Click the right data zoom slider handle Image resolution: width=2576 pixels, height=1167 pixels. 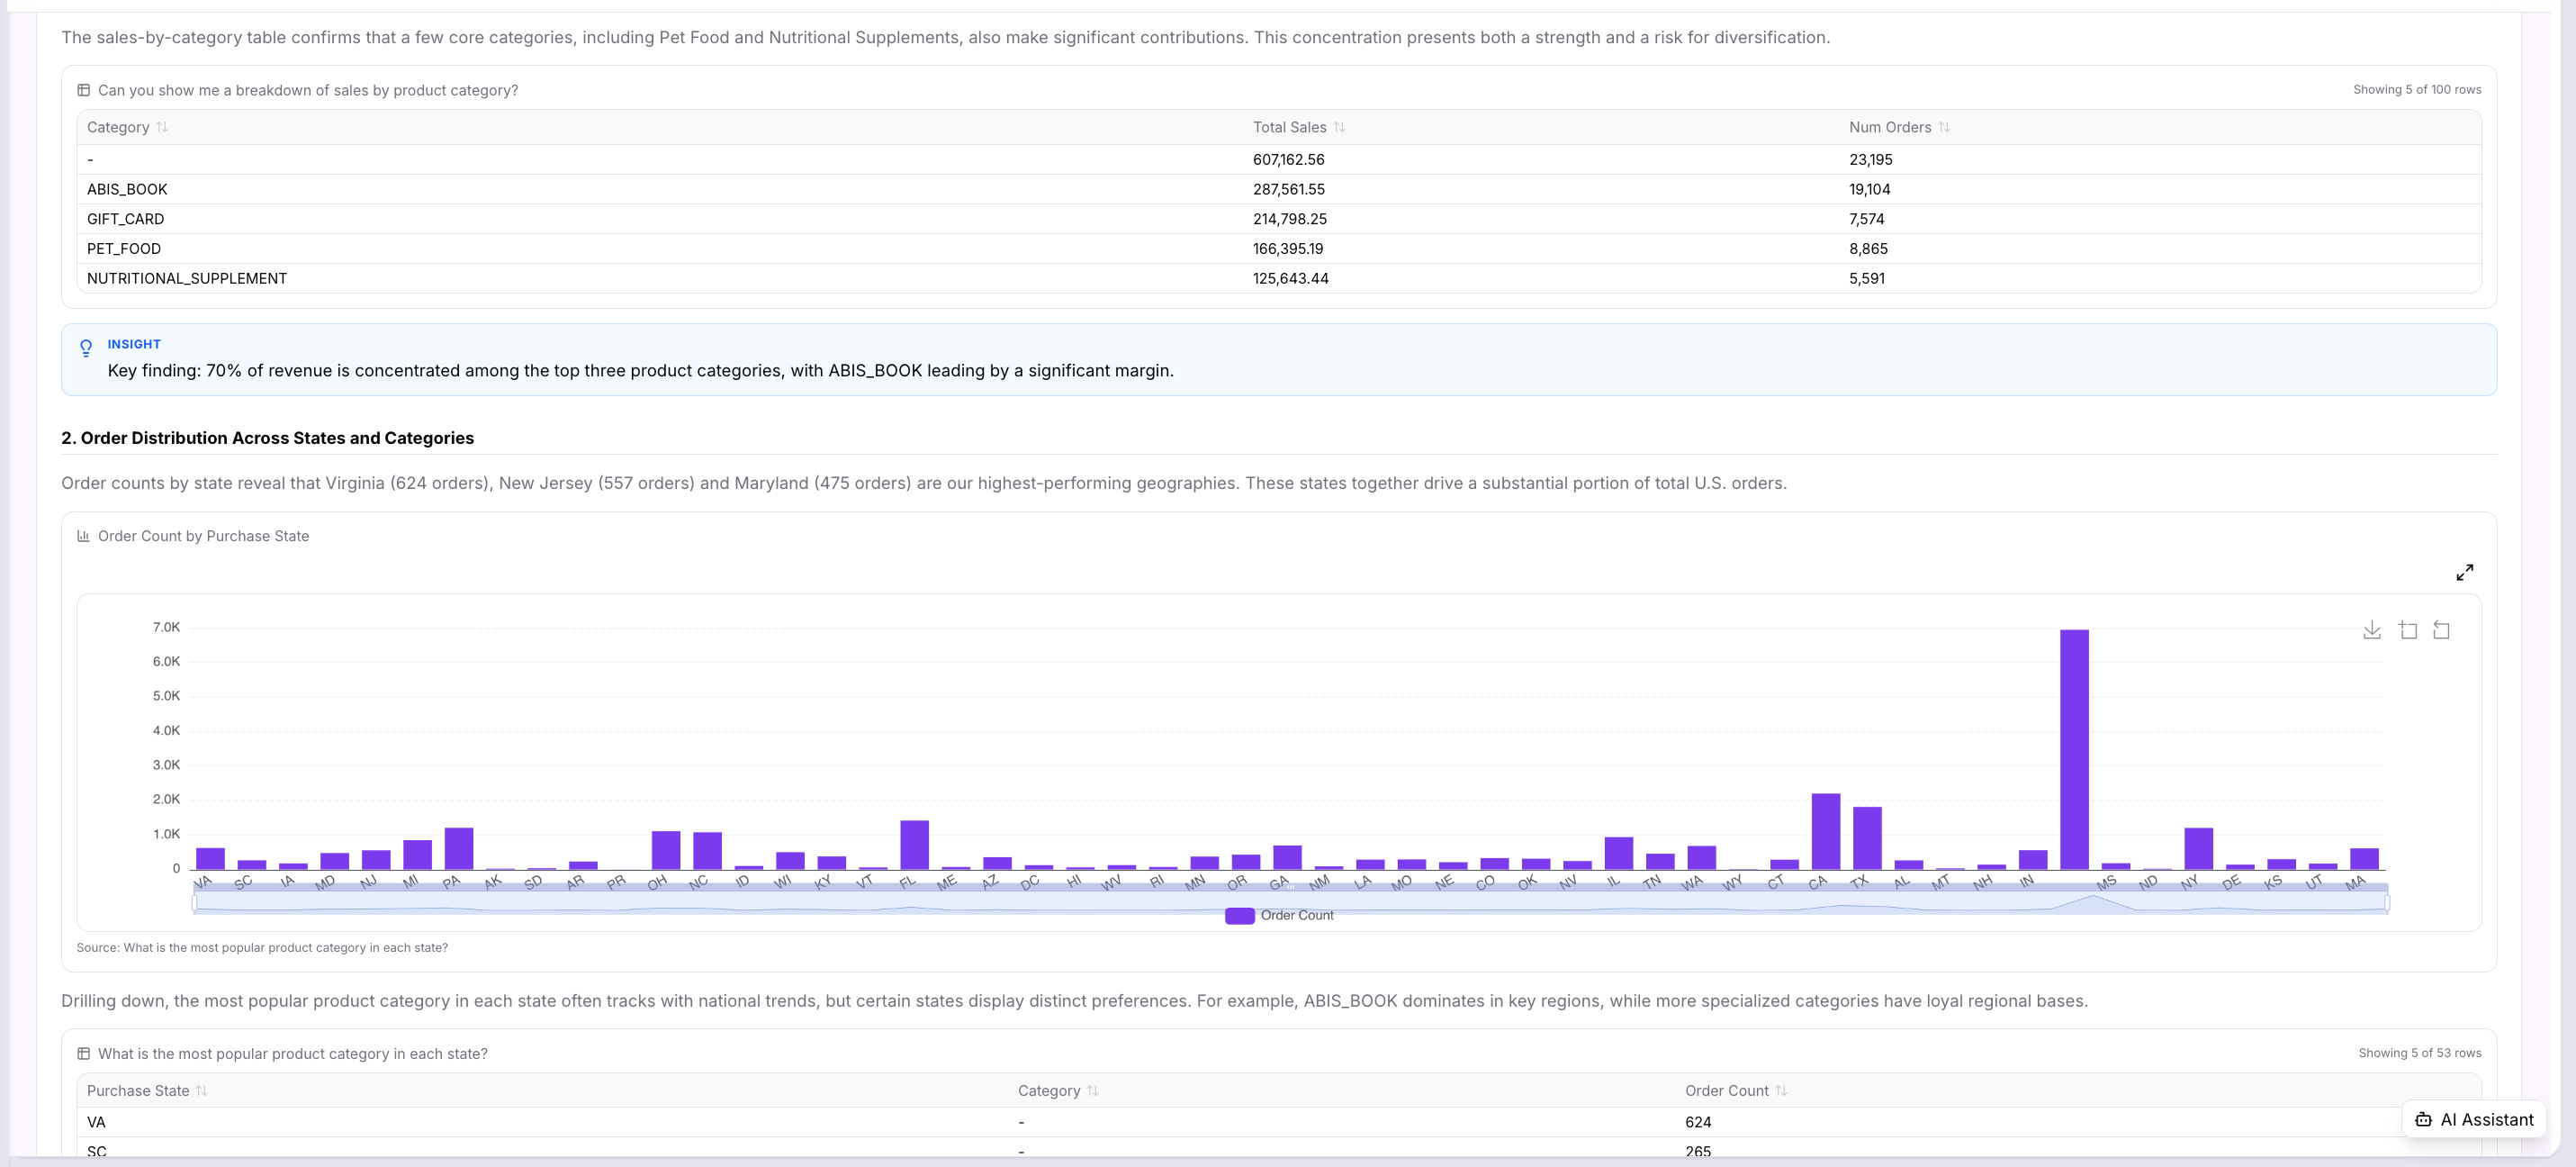click(2387, 903)
